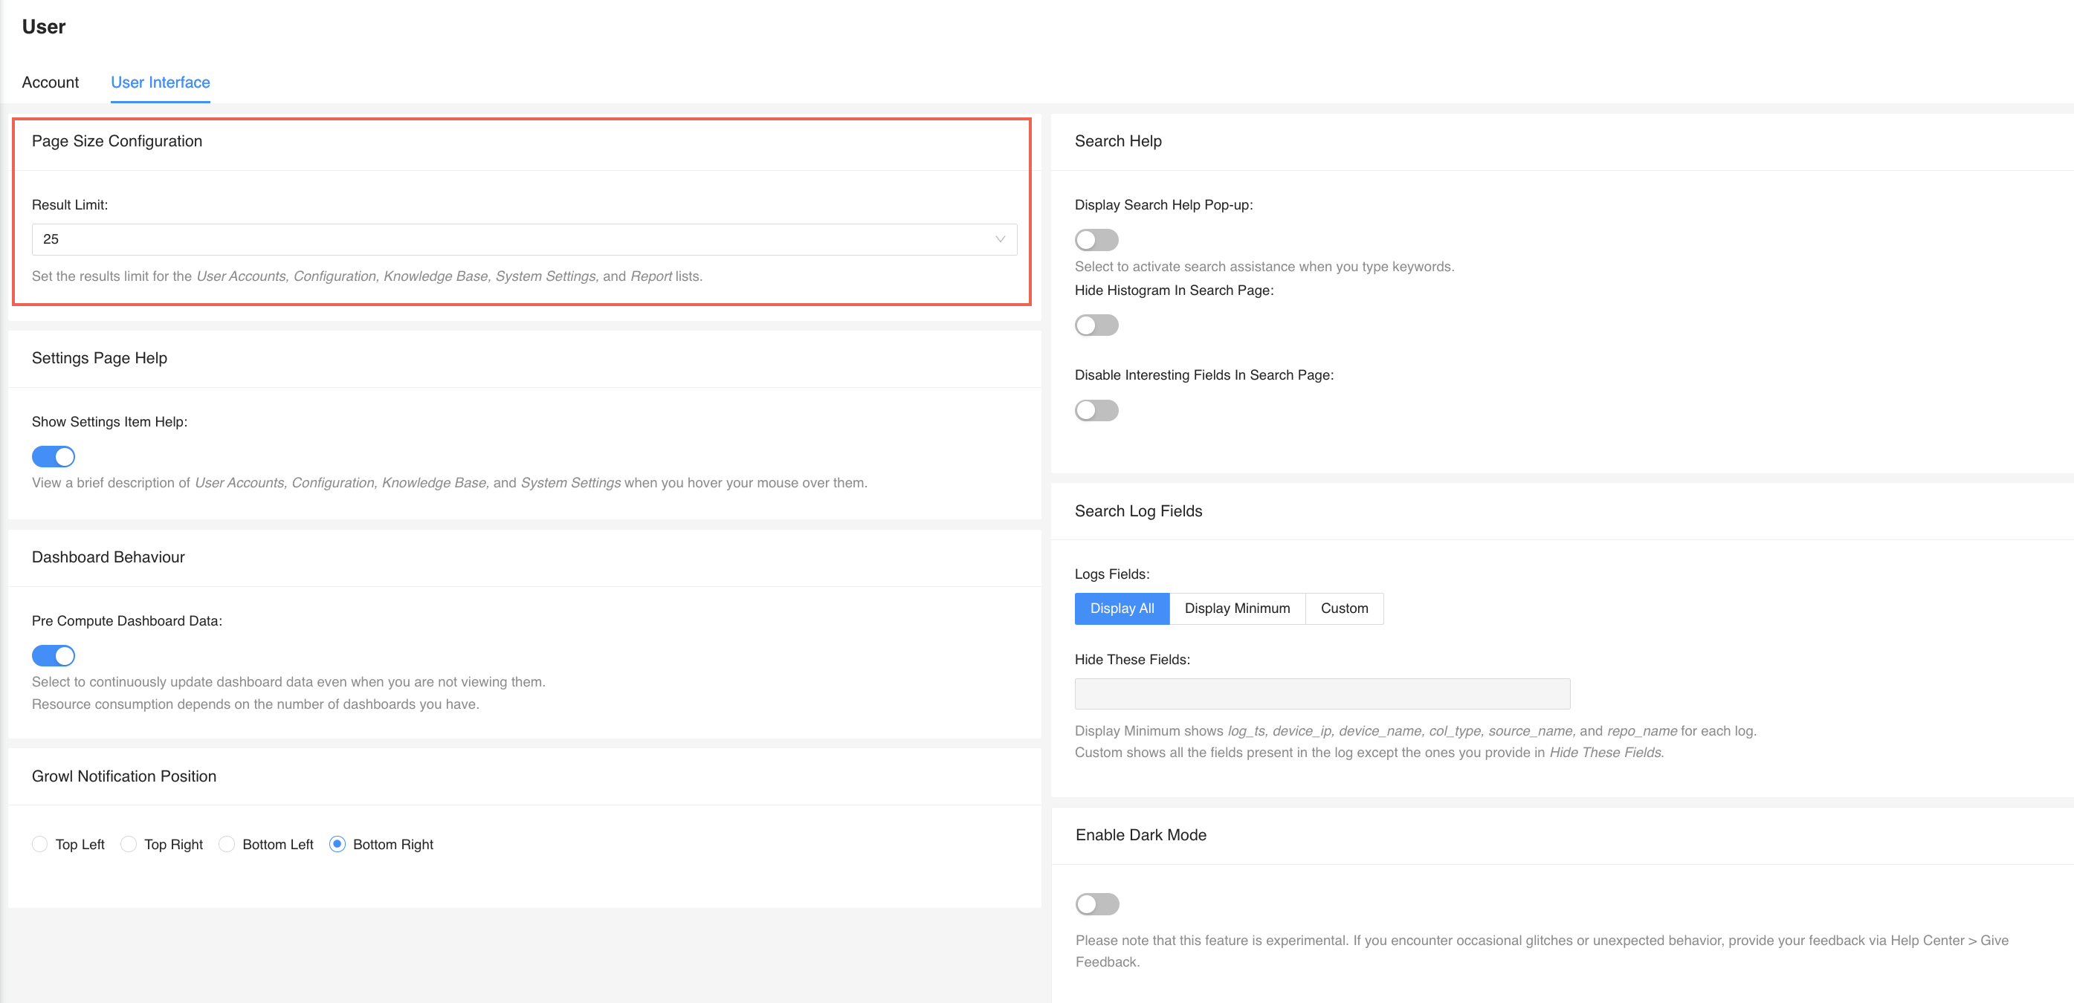
Task: Expand the Result Limit chevron arrow
Action: (x=999, y=239)
